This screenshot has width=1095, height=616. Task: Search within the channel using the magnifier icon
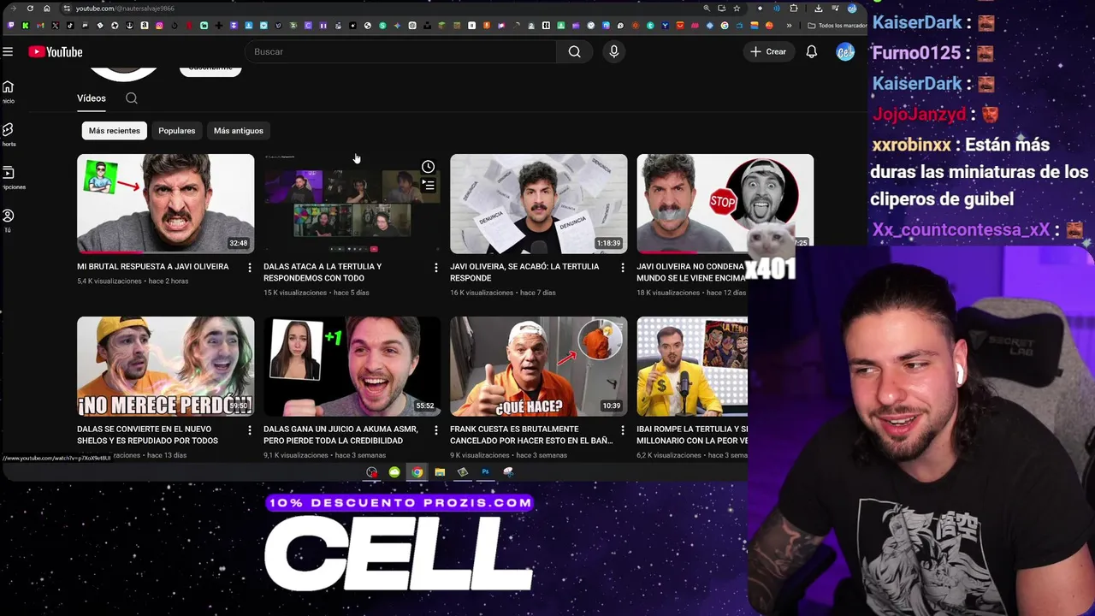[x=132, y=98]
